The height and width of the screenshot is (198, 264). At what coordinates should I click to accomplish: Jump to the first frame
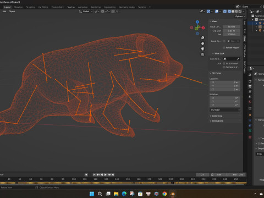[x=95, y=175]
